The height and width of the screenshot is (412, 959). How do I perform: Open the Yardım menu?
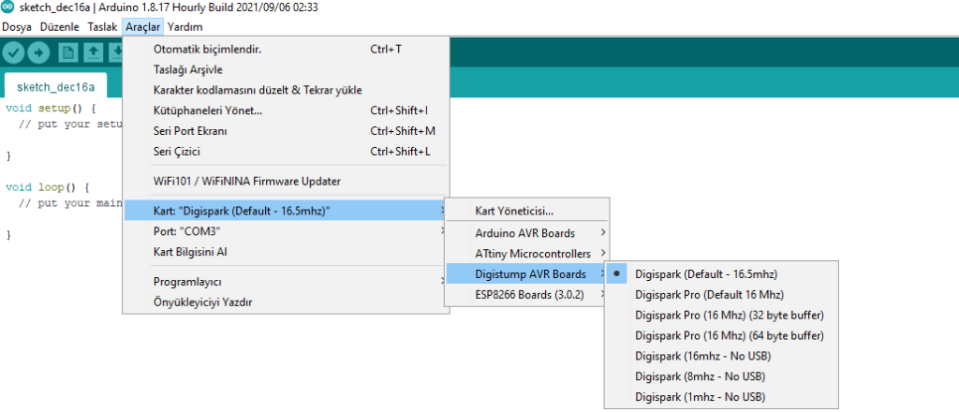184,27
